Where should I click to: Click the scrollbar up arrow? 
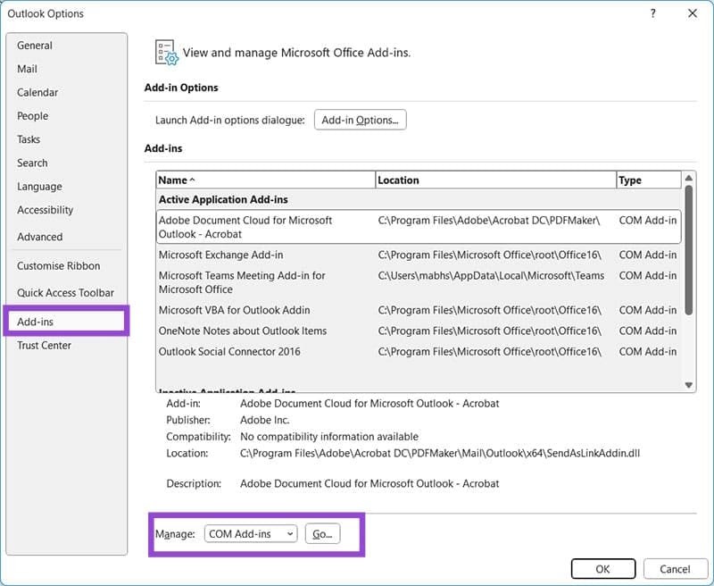tap(688, 180)
